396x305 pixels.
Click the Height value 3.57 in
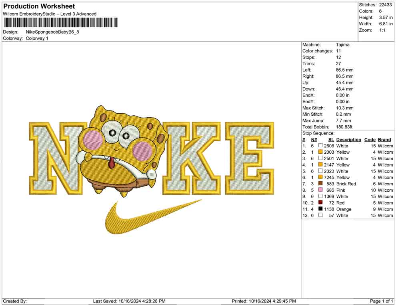click(x=386, y=18)
